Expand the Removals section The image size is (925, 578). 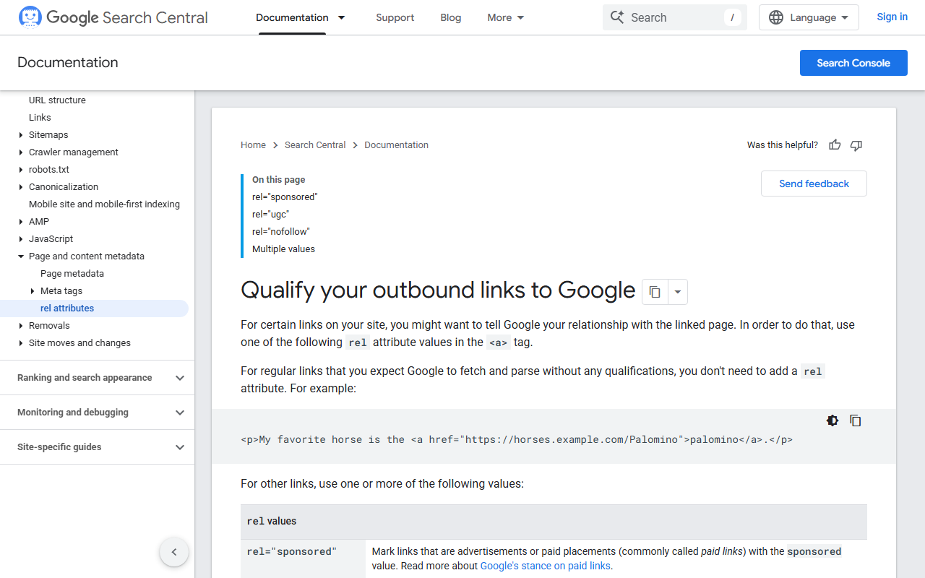tap(21, 326)
